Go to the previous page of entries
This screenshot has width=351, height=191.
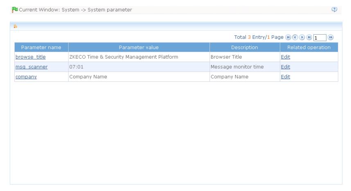(x=295, y=37)
